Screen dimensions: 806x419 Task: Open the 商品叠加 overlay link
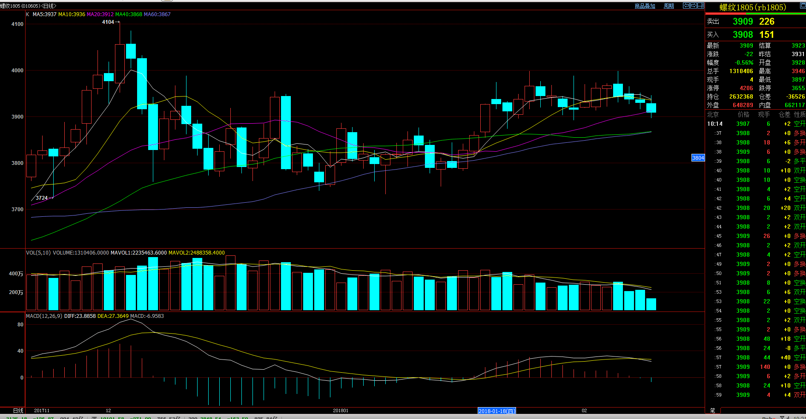click(x=645, y=6)
